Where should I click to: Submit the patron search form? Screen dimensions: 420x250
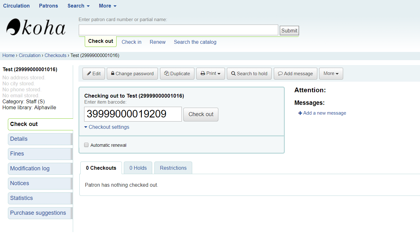[x=289, y=31]
